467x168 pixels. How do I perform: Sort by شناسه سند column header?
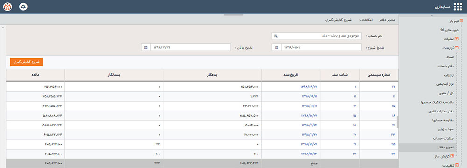(x=340, y=75)
